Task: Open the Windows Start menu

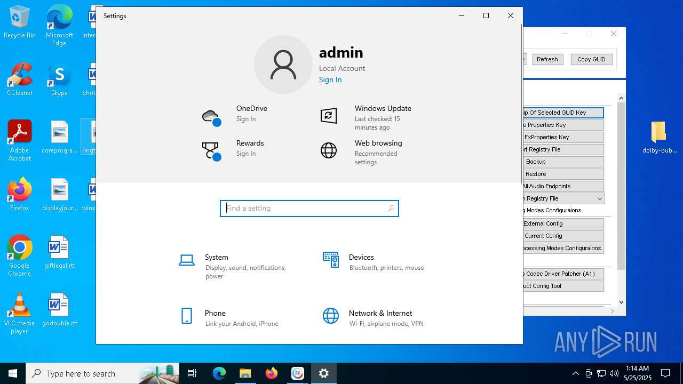Action: [13, 373]
